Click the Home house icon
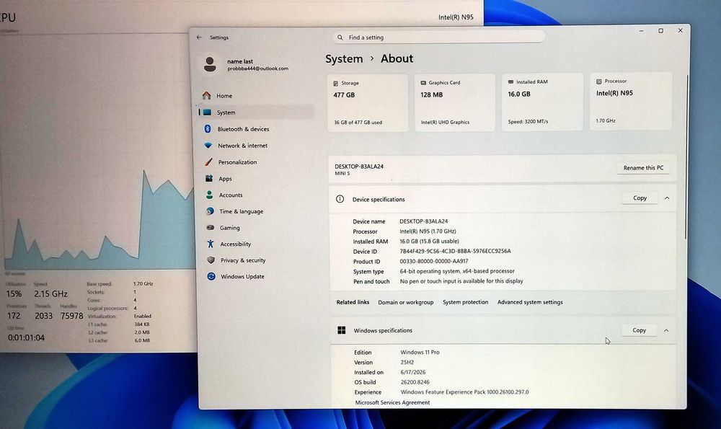The width and height of the screenshot is (721, 429). click(206, 95)
